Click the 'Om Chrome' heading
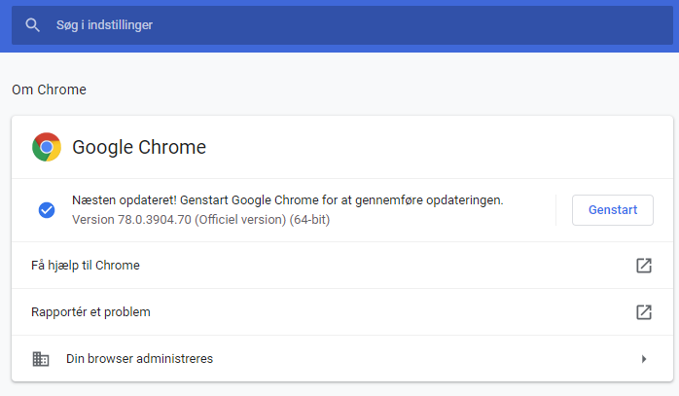The image size is (679, 396). [49, 90]
